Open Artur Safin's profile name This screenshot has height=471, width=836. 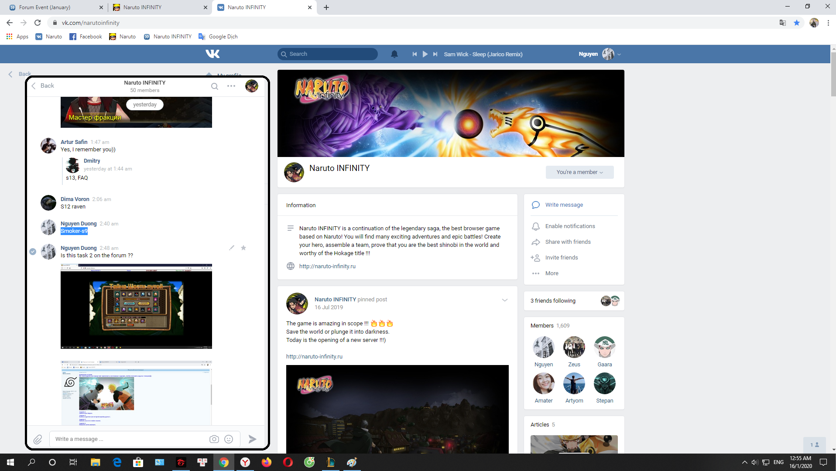point(74,142)
